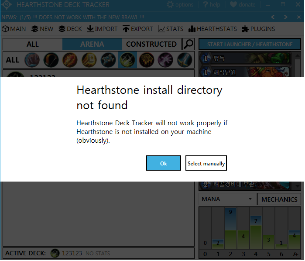Screen dimensions: 305x261
Task: Filter decks by Warlock class icon
Action: 165,60
